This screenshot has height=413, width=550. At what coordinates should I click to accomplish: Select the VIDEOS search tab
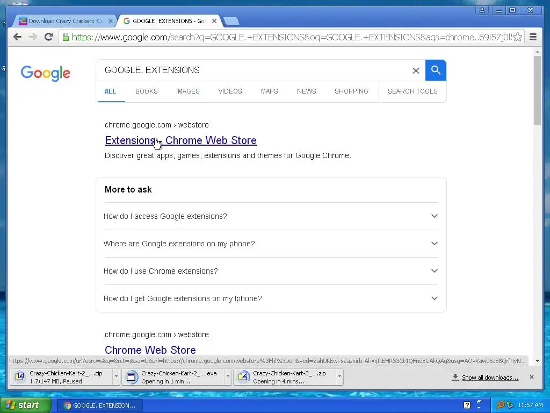(x=230, y=91)
